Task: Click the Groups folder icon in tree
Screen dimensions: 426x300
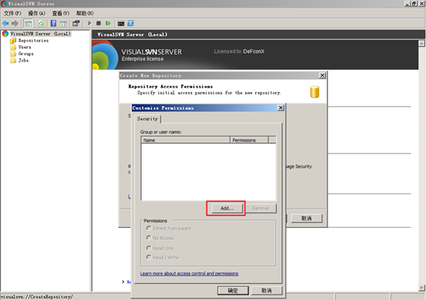Action: (x=13, y=54)
